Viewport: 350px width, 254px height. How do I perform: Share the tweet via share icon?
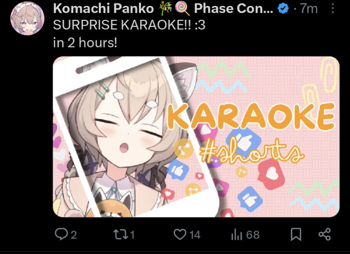[324, 235]
